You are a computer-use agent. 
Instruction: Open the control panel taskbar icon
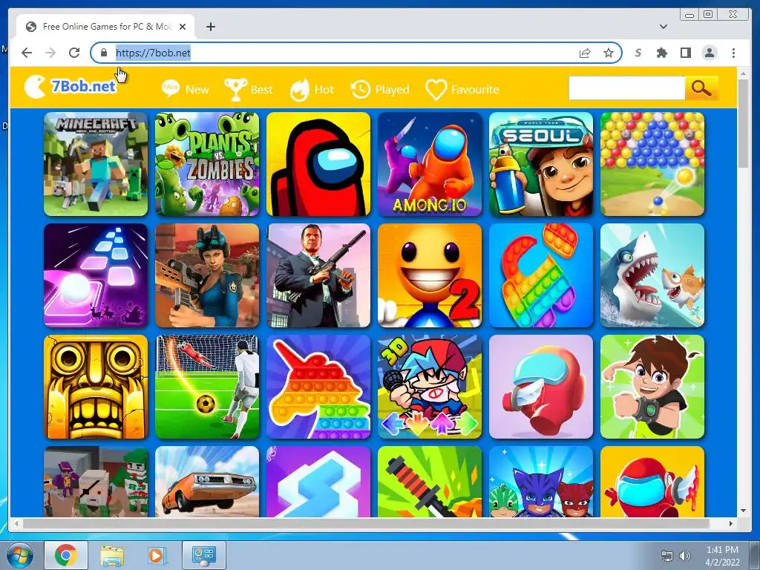[x=204, y=555]
